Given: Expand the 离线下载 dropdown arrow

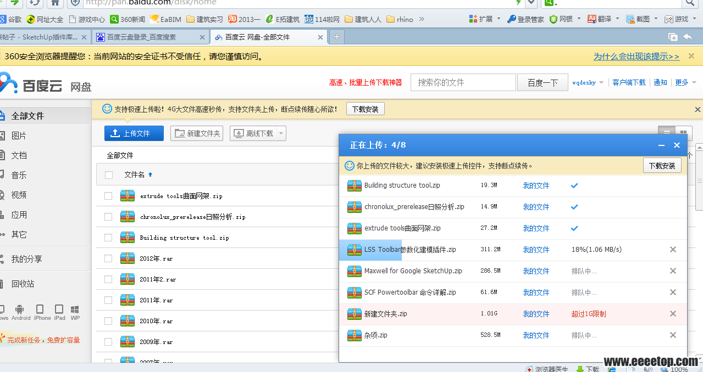Looking at the screenshot, I should click(281, 133).
